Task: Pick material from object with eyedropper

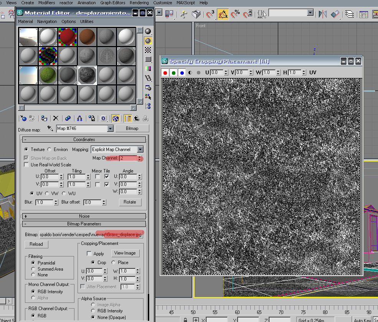Action: tap(50, 128)
